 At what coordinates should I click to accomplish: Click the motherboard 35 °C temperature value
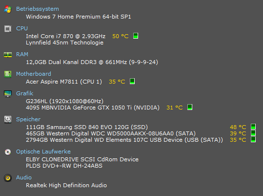click(117, 82)
